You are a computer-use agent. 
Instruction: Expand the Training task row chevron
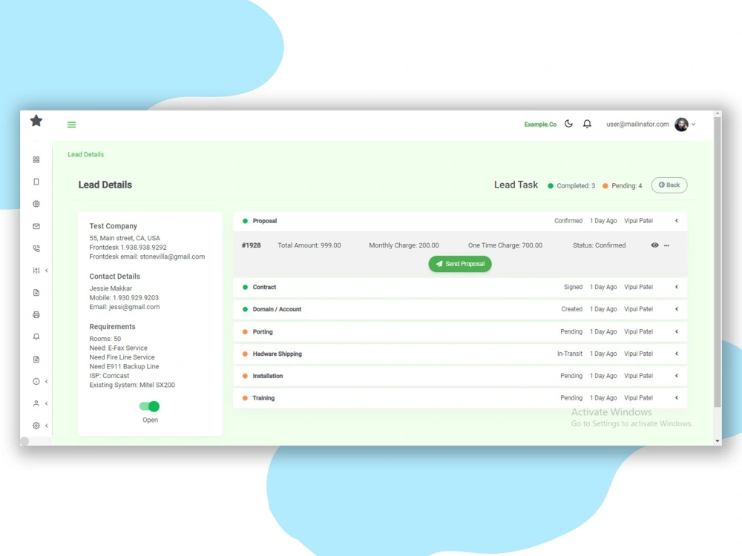coord(677,398)
